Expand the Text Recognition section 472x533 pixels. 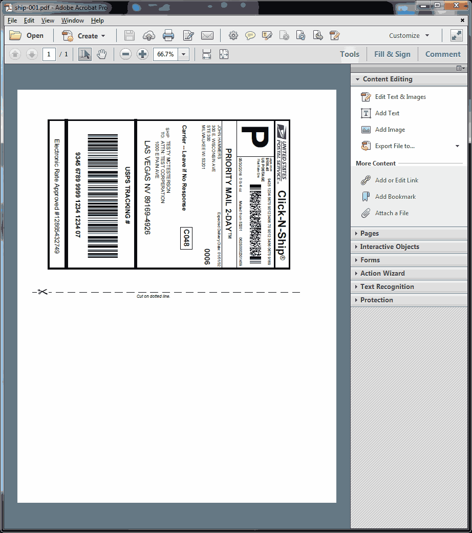409,286
